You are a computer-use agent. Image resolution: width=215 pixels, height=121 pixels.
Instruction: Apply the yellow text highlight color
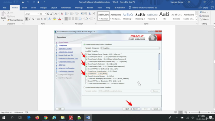pos(54,19)
